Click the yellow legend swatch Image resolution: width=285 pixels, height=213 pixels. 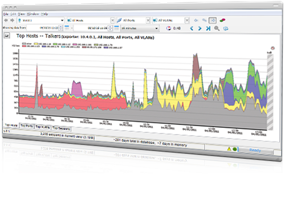tap(36, 44)
